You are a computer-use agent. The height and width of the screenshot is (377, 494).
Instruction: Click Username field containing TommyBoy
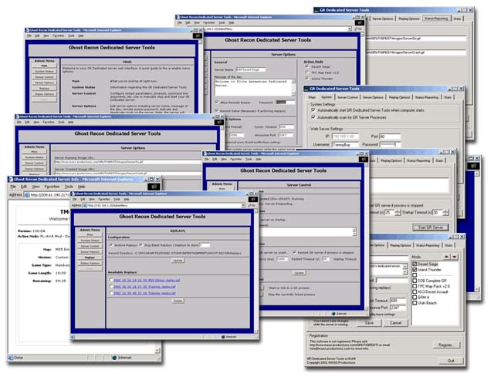click(x=345, y=145)
